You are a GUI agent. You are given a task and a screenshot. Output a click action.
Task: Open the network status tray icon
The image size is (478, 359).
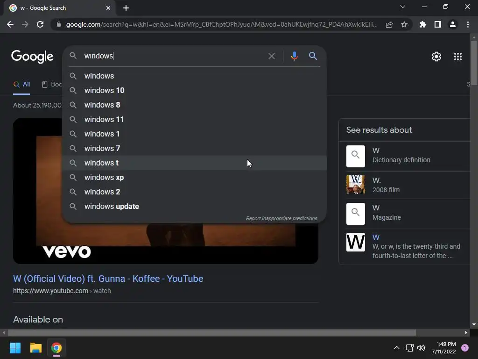[410, 348]
